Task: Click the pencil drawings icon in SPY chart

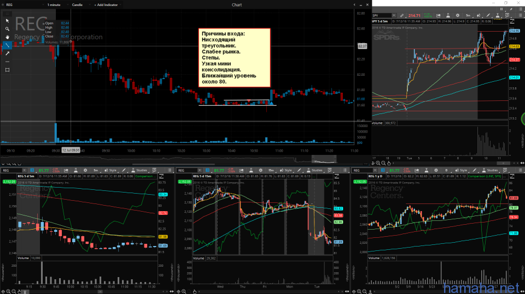Action: point(487,15)
